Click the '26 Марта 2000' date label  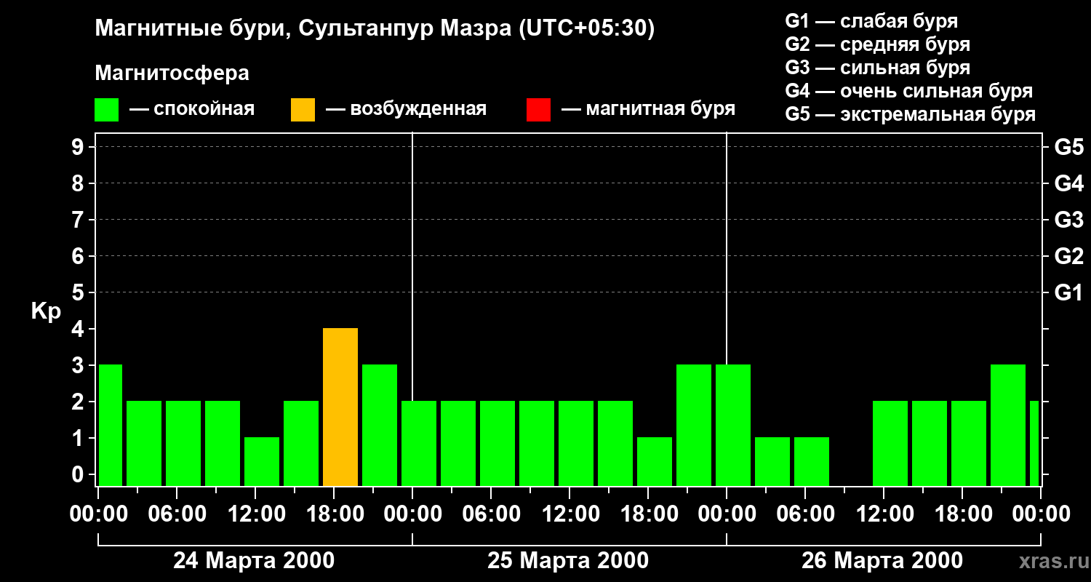[x=882, y=561]
